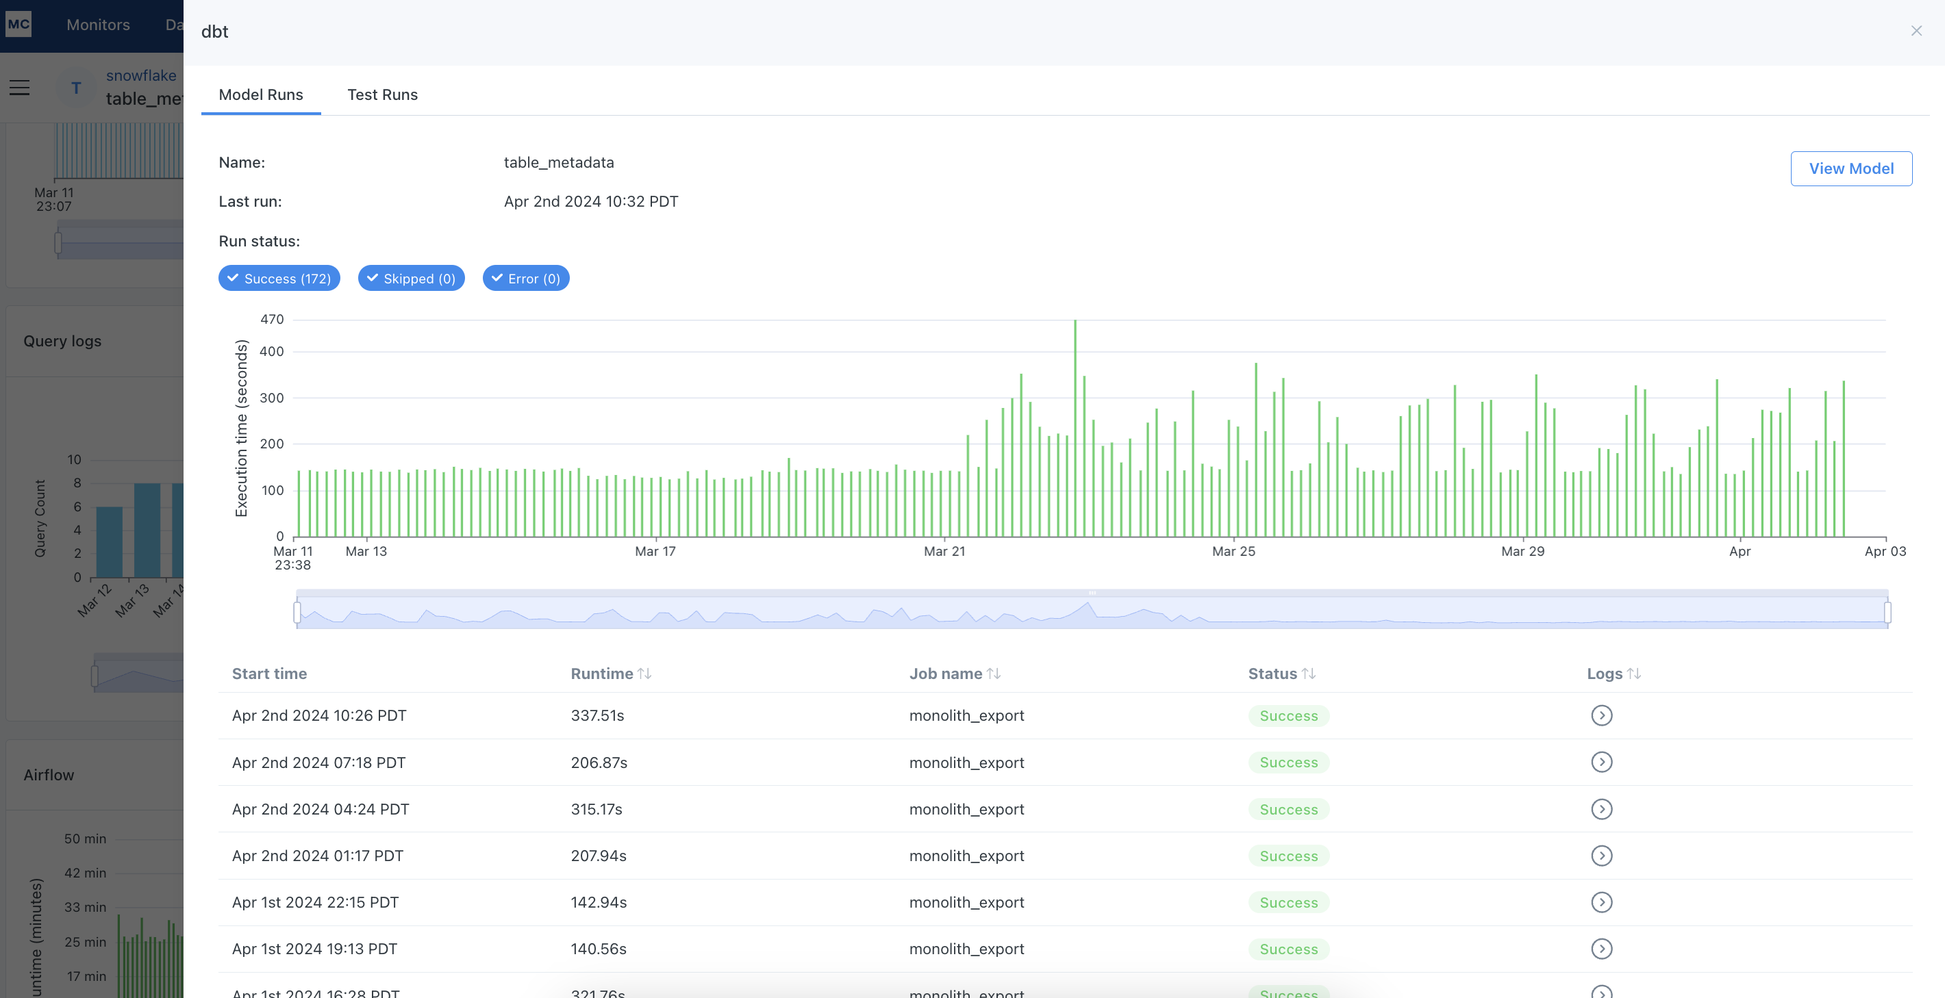Toggle the Error (0) status filter
The width and height of the screenshot is (1945, 998).
coord(525,279)
